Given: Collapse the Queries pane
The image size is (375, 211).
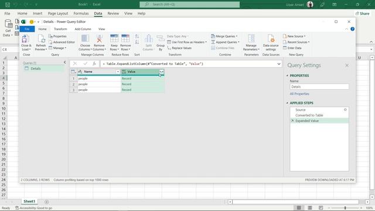Looking at the screenshot, I should (64, 63).
